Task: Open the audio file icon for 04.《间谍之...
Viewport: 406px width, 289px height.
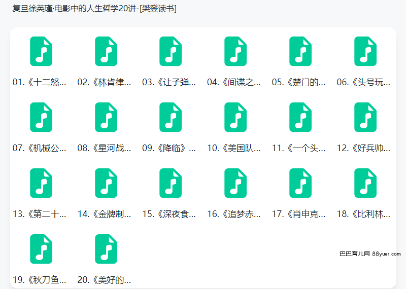Action: coord(235,51)
